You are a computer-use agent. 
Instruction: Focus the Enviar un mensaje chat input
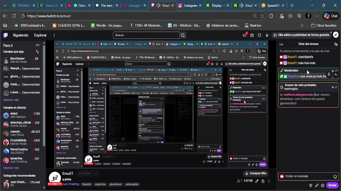[308, 176]
